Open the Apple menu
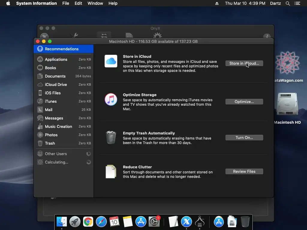 pos(8,3)
